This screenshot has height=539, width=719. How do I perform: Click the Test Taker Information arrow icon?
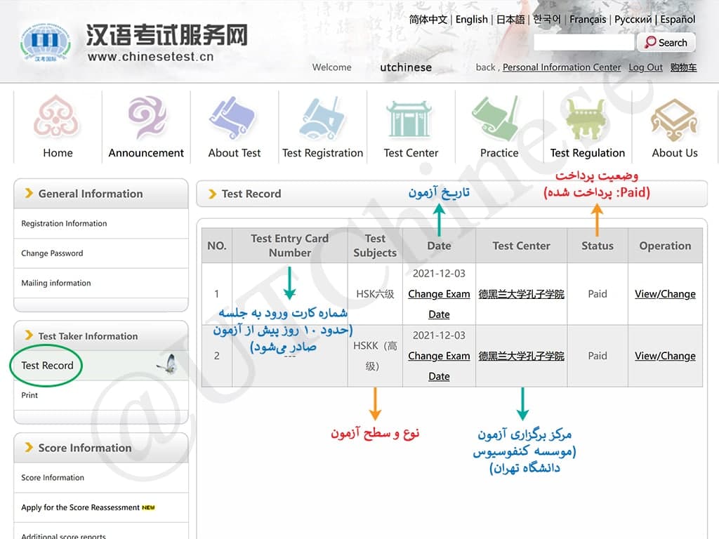click(29, 335)
